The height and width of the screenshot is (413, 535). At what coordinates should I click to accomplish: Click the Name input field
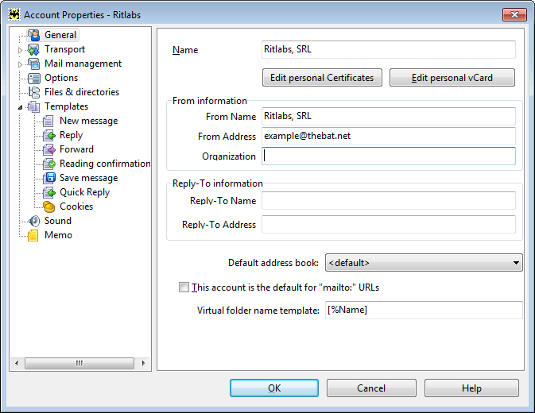click(389, 50)
